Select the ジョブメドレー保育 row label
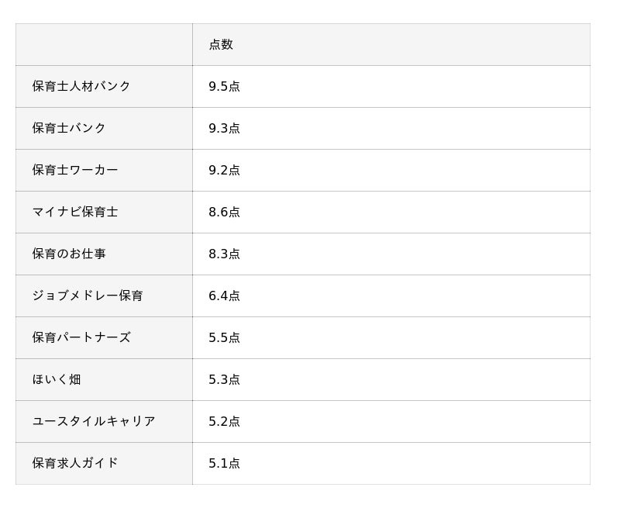This screenshot has width=620, height=508. click(x=88, y=295)
